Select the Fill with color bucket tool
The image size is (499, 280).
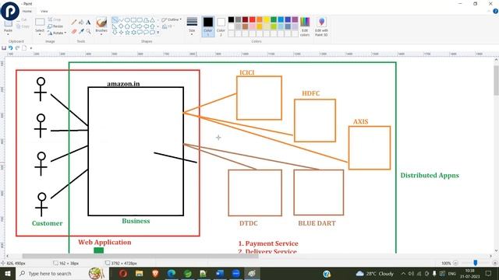click(x=81, y=22)
